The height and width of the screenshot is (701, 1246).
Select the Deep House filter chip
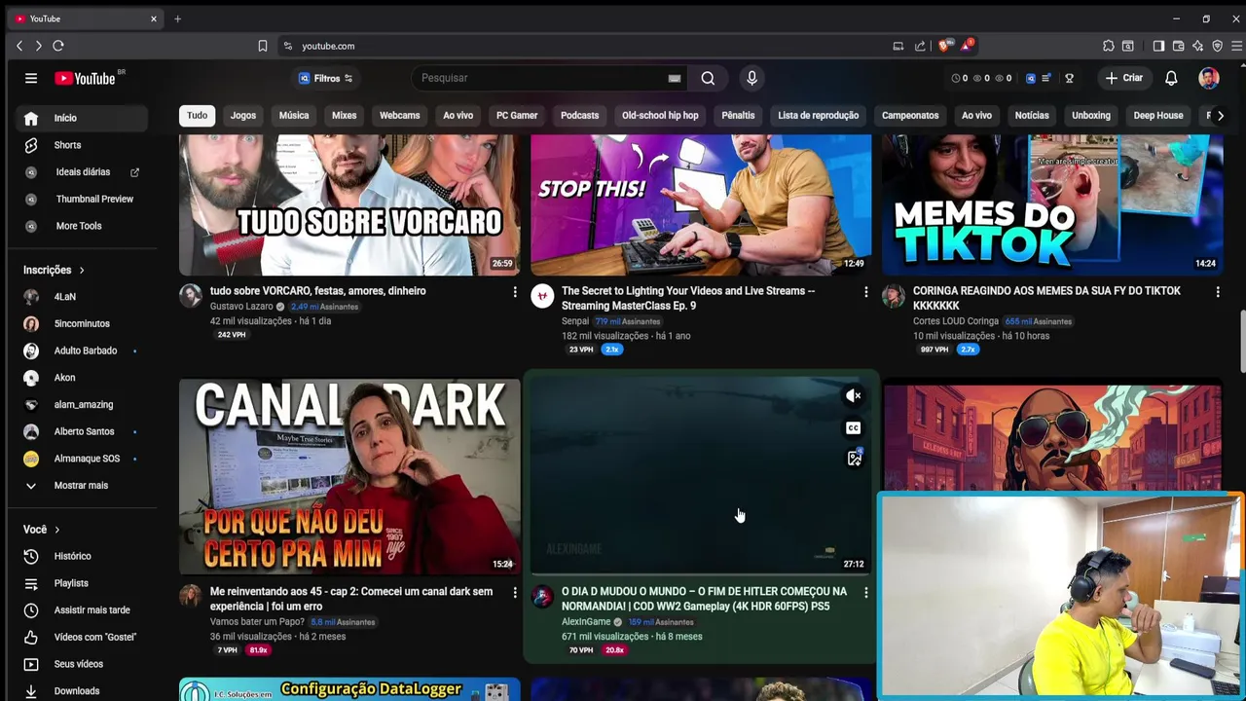click(1158, 115)
